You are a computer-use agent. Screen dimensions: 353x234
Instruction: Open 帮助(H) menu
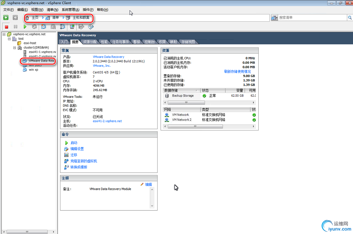point(102,9)
